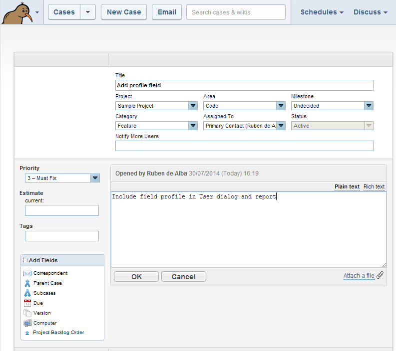Click the Correspondent envelope icon
Screen dimensions: 396x351
coord(27,273)
